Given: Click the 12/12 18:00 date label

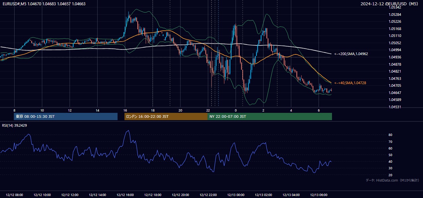Looking at the screenshot, I should point(153,195).
